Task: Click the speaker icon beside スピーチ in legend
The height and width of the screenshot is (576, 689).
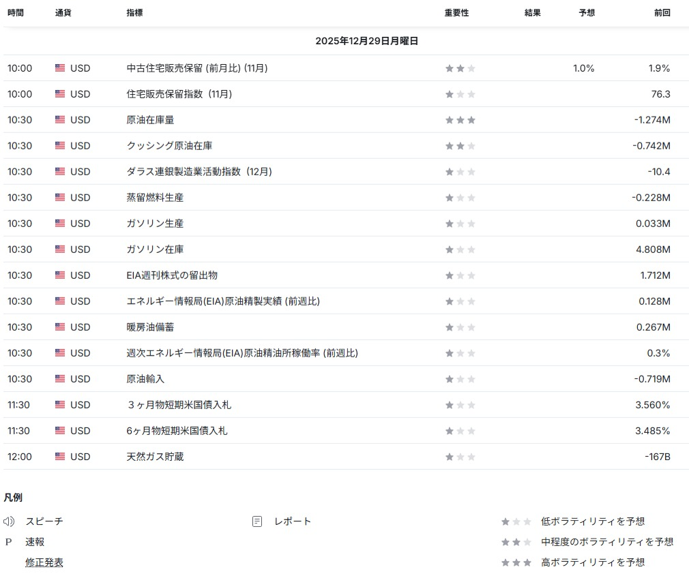Action: coord(9,521)
